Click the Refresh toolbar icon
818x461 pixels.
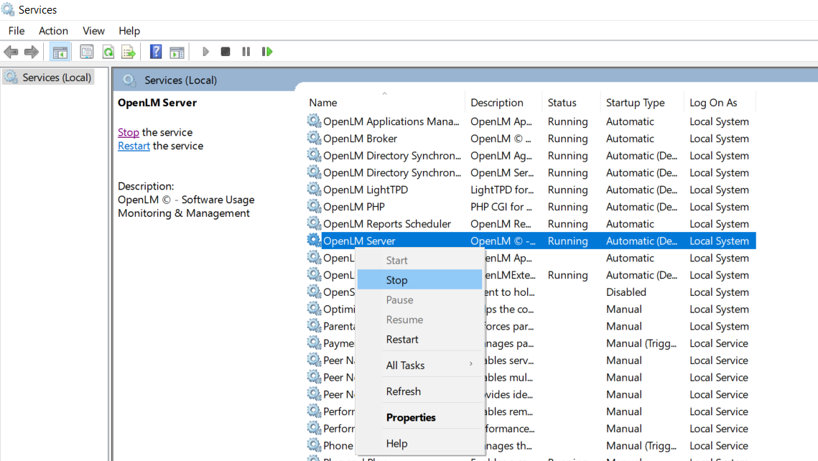coord(108,52)
